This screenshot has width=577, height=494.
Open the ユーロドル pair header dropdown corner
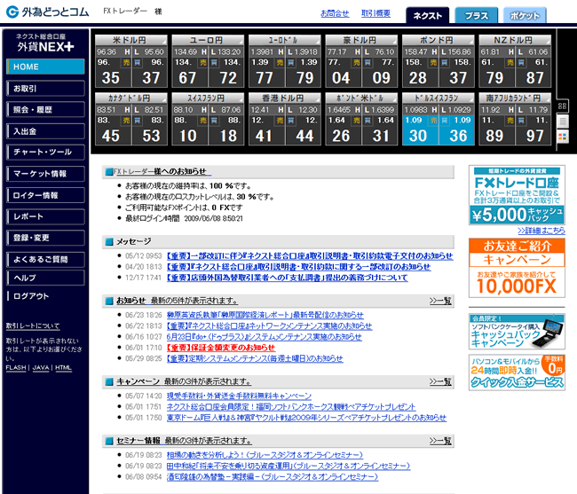coord(317,40)
